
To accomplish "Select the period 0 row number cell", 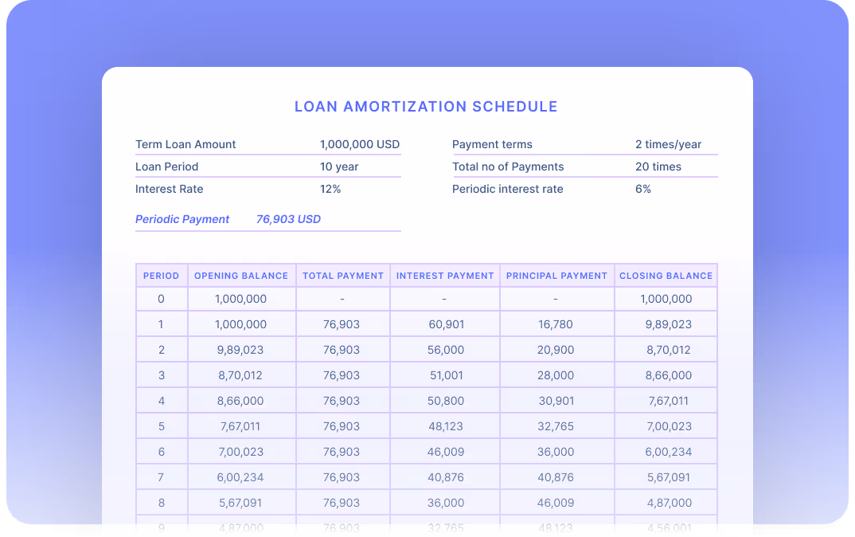I will point(162,299).
